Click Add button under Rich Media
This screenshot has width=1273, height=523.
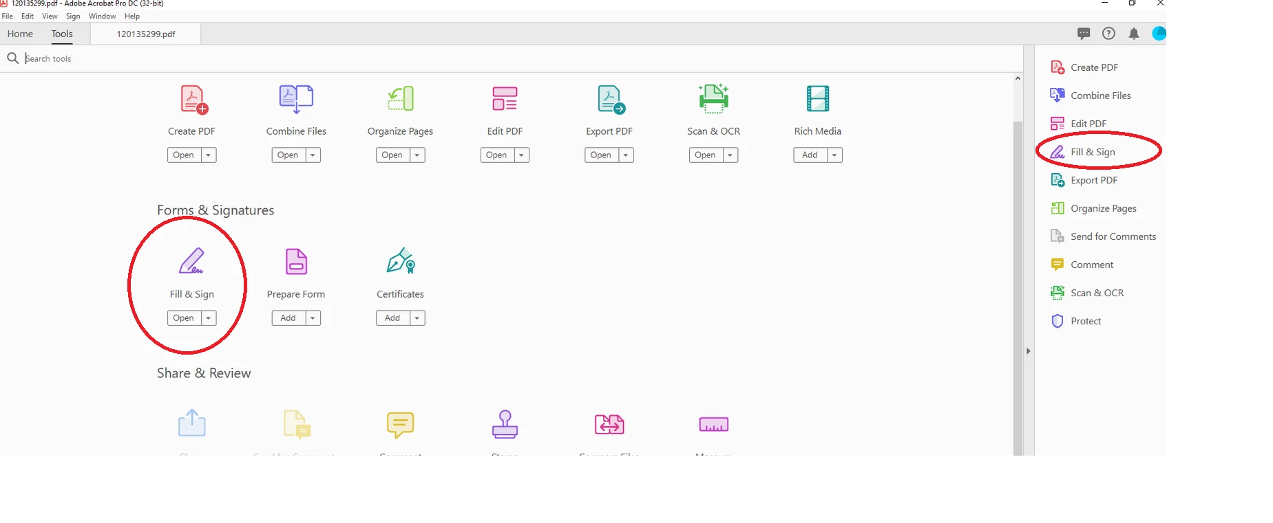tap(810, 155)
